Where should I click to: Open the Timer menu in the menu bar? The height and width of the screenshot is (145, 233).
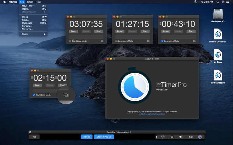30,2
